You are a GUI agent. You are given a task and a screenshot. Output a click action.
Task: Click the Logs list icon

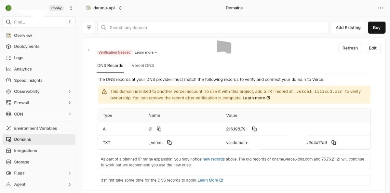point(8,58)
